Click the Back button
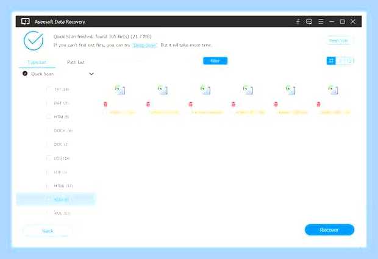 (48, 231)
